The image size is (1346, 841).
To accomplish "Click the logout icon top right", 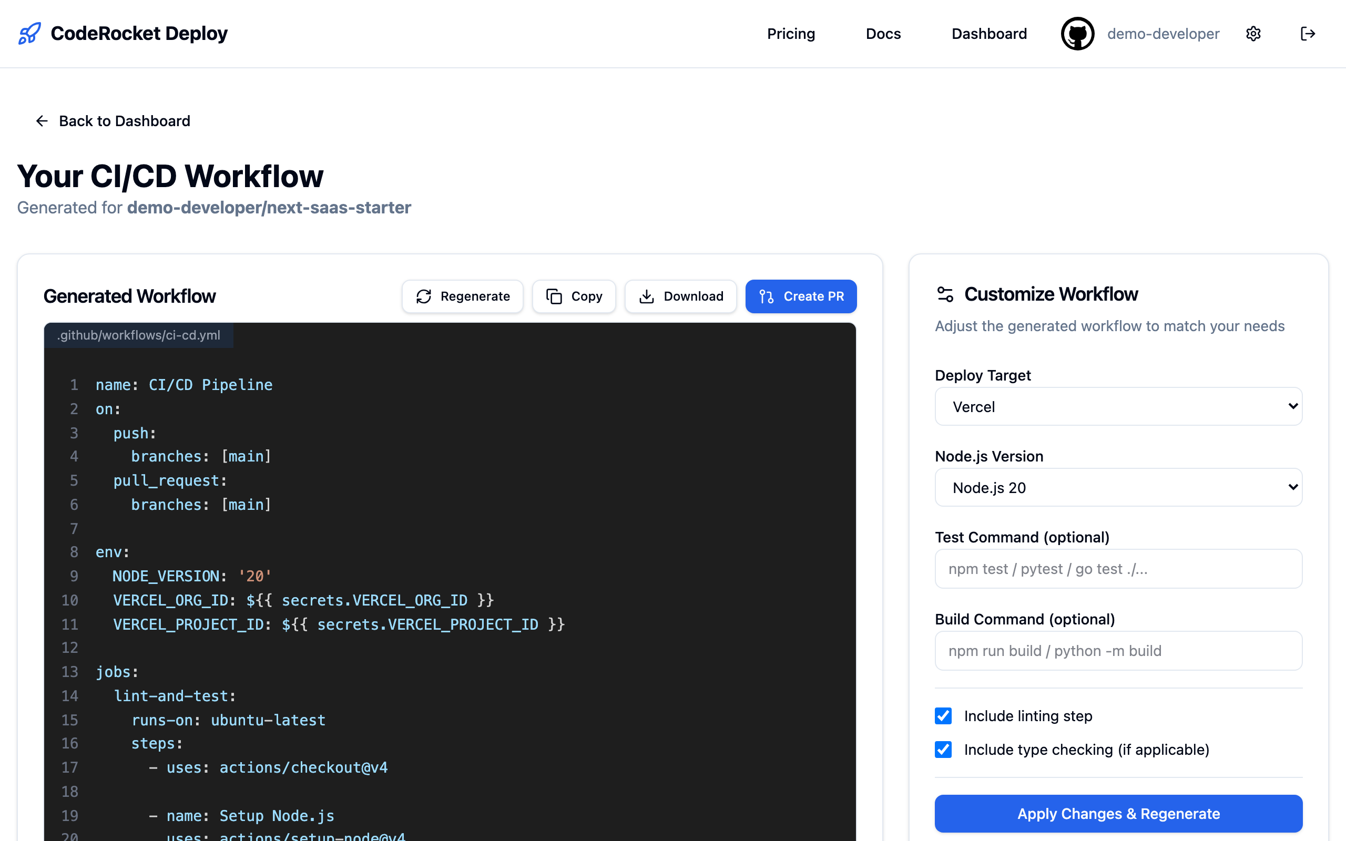I will (x=1308, y=33).
